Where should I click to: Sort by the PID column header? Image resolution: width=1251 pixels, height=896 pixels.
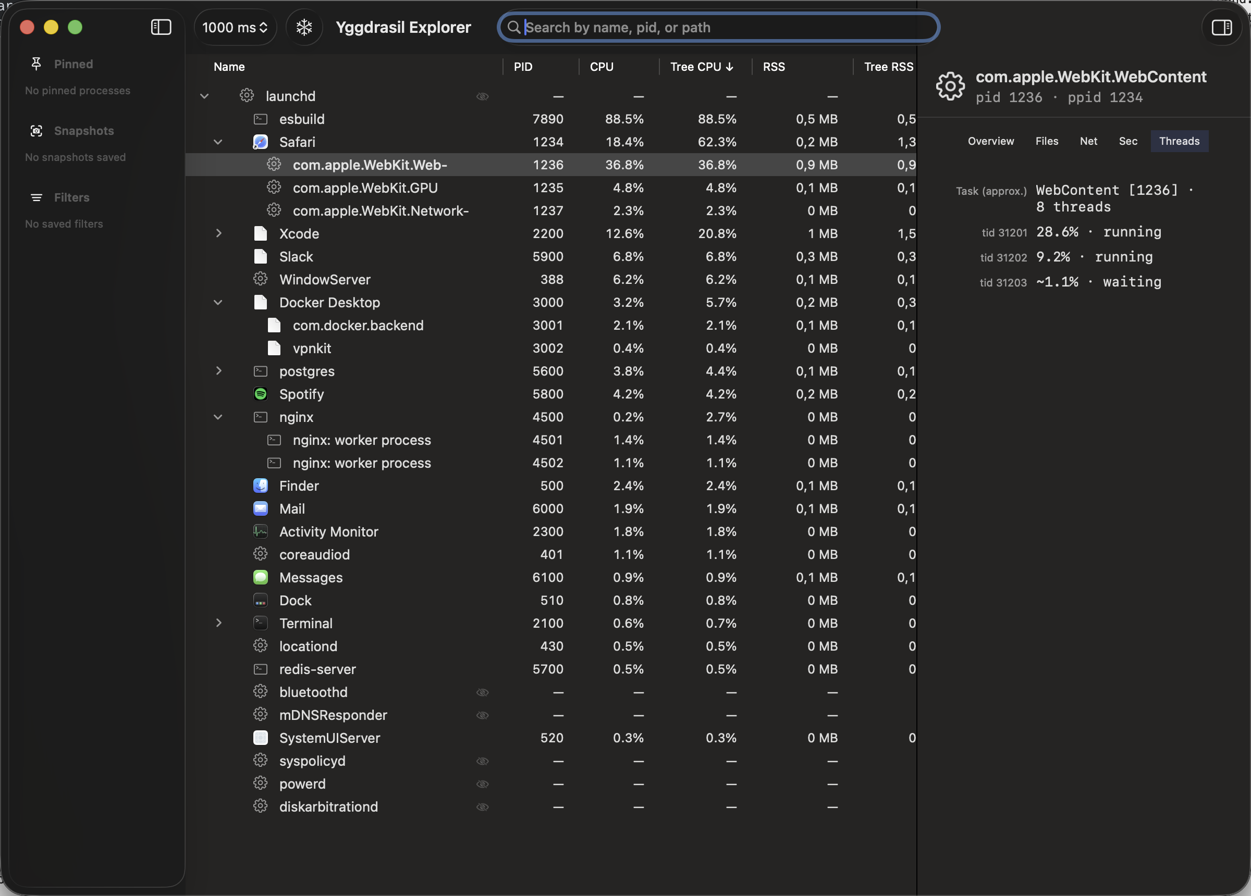pyautogui.click(x=523, y=67)
